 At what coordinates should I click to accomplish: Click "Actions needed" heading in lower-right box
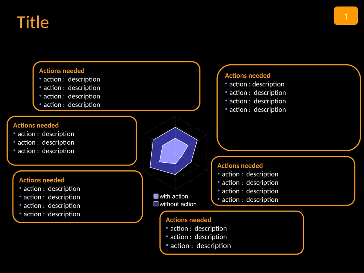pyautogui.click(x=240, y=166)
